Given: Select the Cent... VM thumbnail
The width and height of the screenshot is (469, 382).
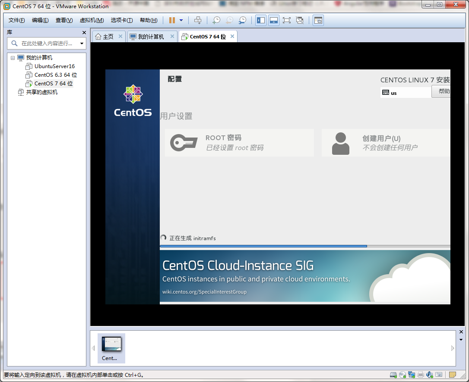Looking at the screenshot, I should 111,348.
